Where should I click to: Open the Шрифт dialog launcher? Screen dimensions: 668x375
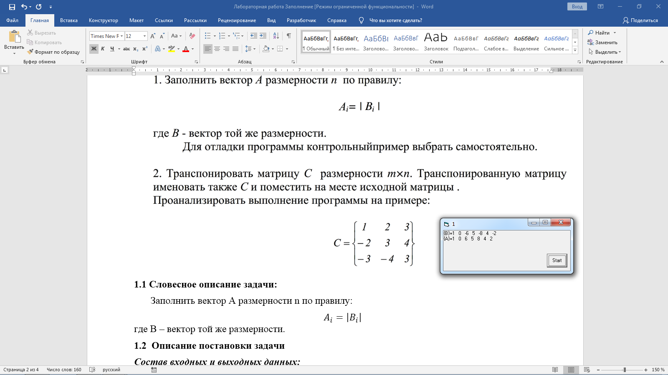click(196, 62)
